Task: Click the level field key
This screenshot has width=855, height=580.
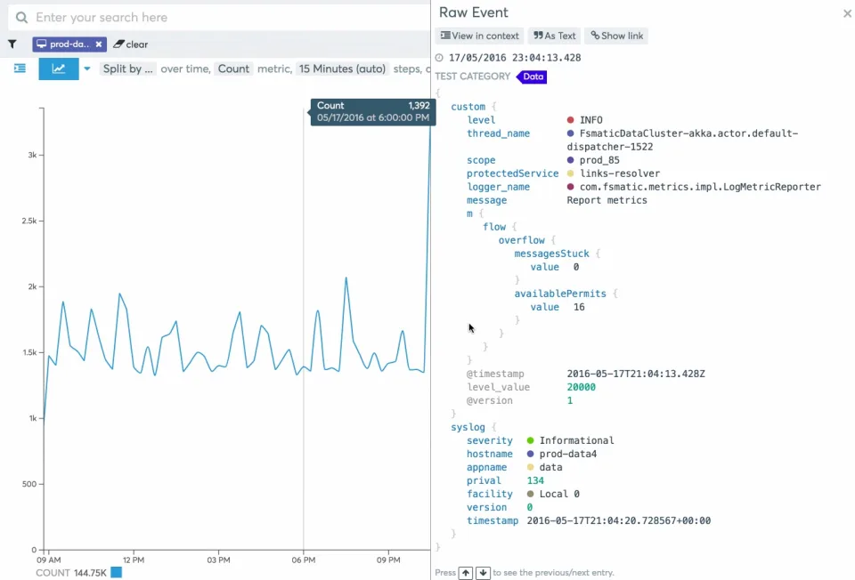Action: coord(481,120)
